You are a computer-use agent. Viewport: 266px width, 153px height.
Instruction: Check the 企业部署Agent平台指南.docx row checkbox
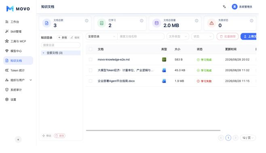click(x=91, y=81)
